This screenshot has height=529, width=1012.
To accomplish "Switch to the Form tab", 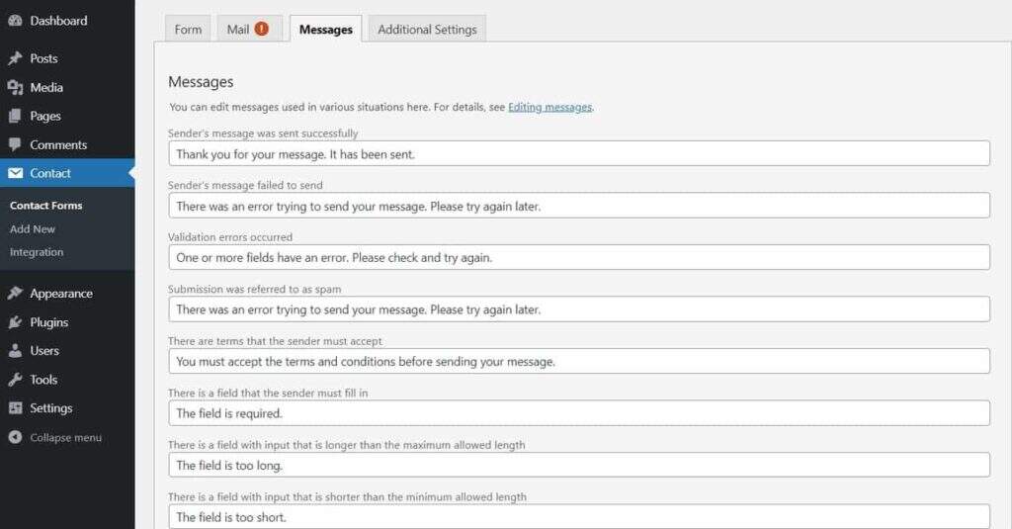I will coord(188,30).
